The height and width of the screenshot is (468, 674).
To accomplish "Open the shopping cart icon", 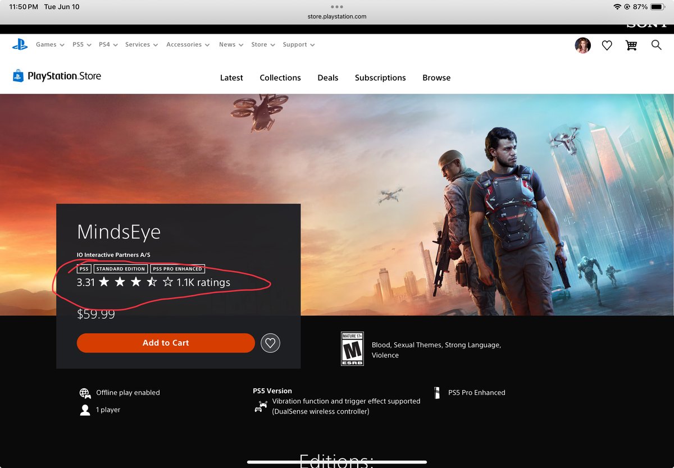I will [631, 45].
